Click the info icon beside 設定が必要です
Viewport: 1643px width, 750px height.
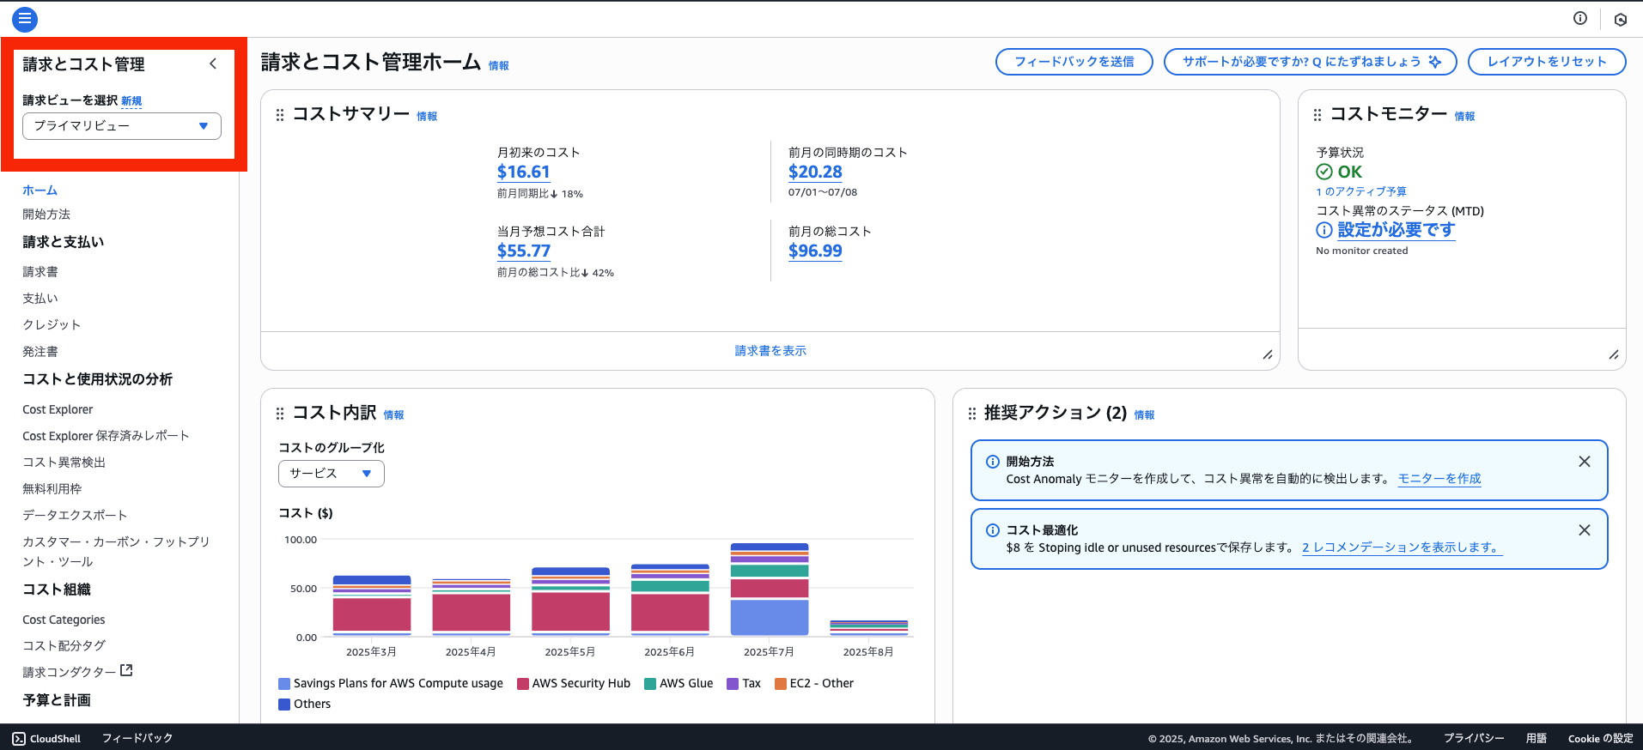click(x=1324, y=230)
